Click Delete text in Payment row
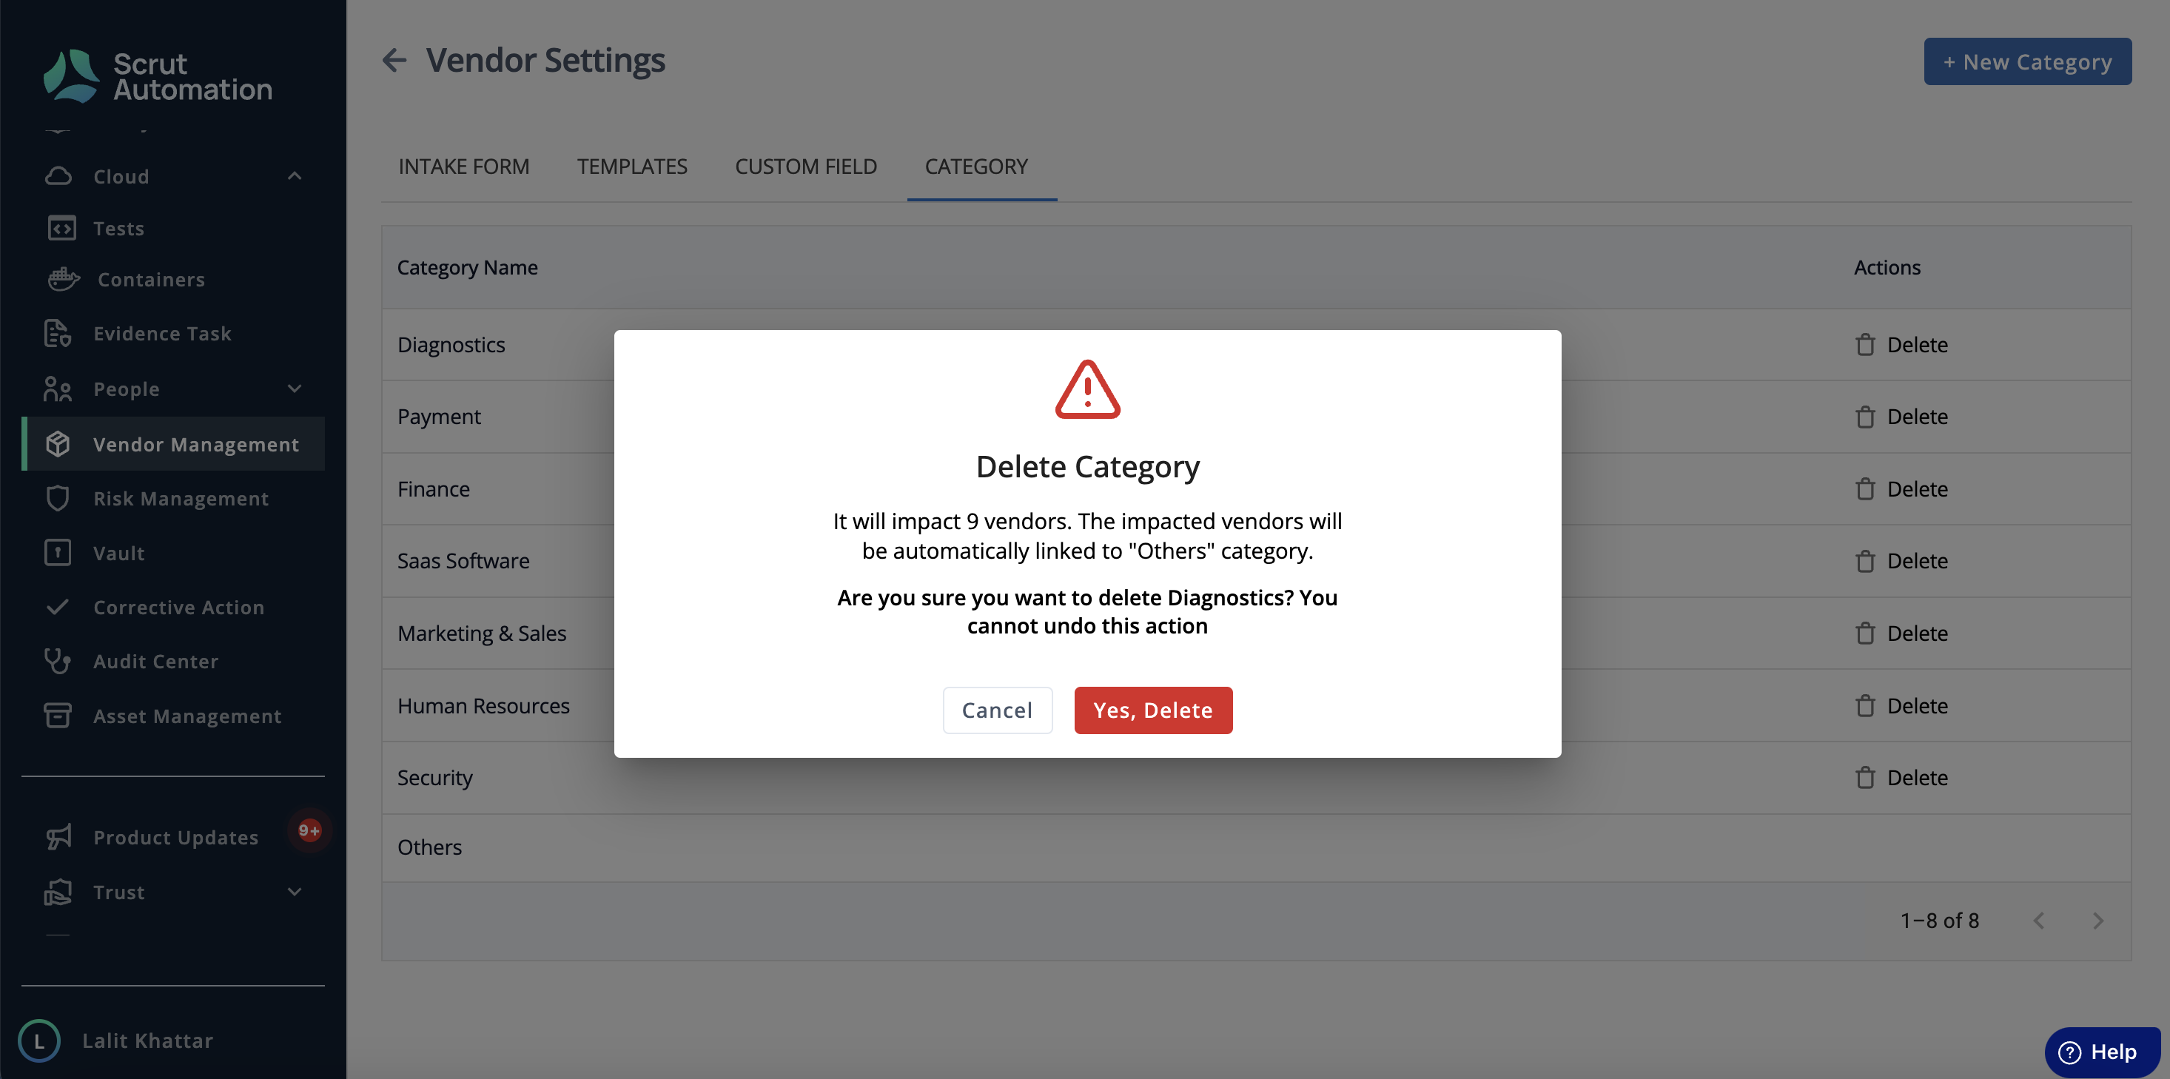 click(x=1916, y=417)
